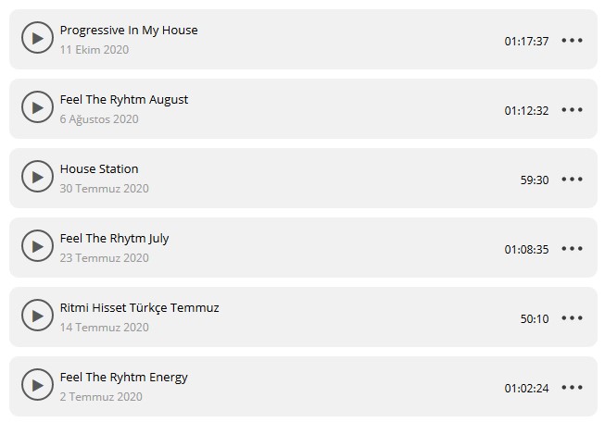Viewport: 605px width, 422px height.
Task: Open more options for Feel The Rhytm July
Action: [x=573, y=249]
